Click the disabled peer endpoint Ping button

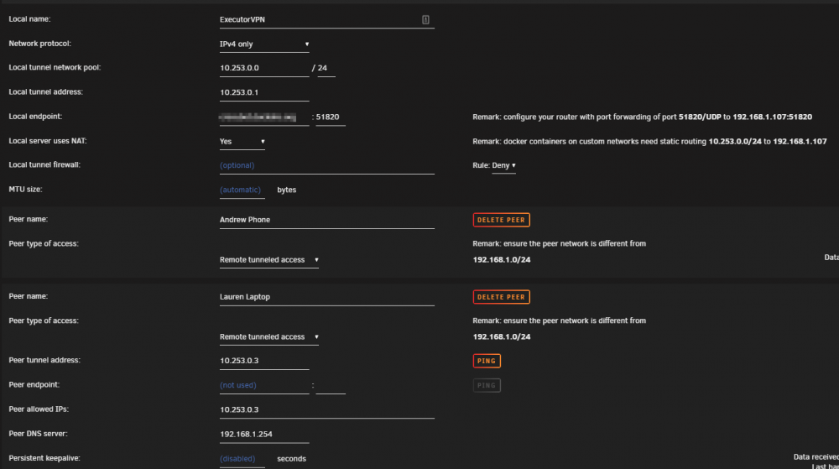(x=487, y=386)
